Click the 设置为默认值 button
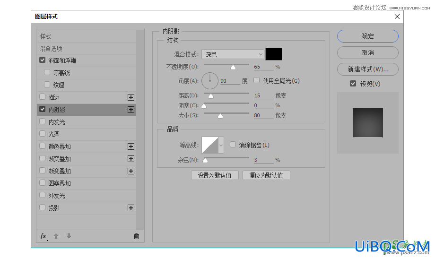The width and height of the screenshot is (435, 258). [x=215, y=175]
